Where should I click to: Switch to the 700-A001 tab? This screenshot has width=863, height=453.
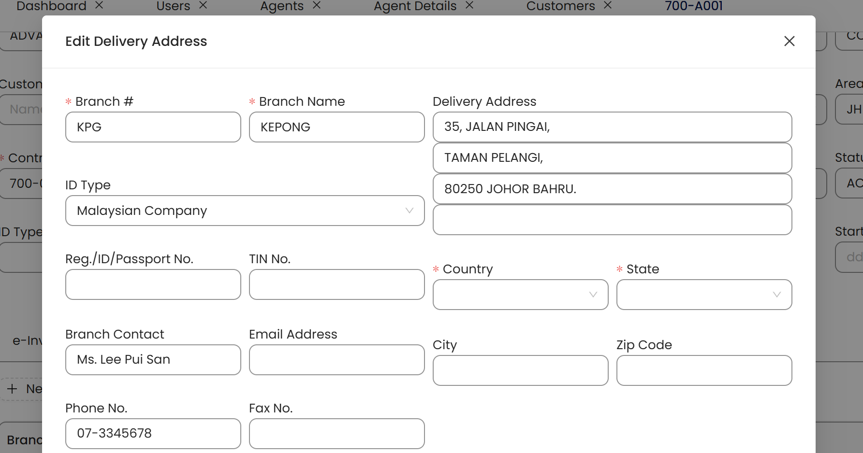point(694,6)
